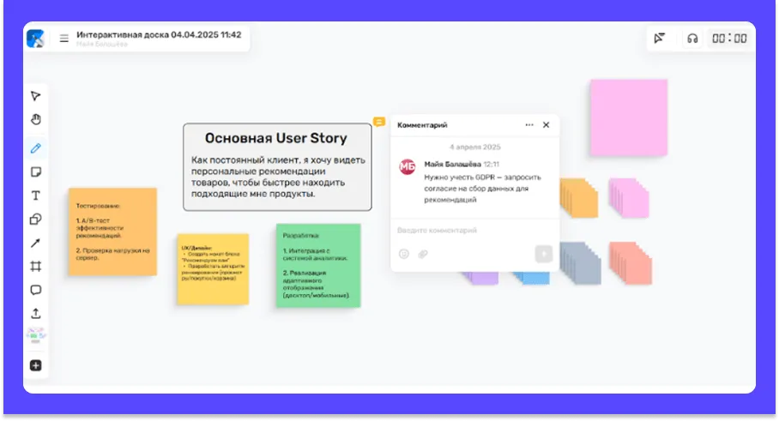
Task: Choose the sticky note tool
Action: point(36,172)
